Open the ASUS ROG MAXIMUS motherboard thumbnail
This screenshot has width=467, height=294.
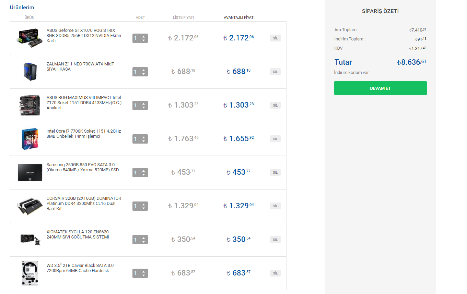point(30,105)
